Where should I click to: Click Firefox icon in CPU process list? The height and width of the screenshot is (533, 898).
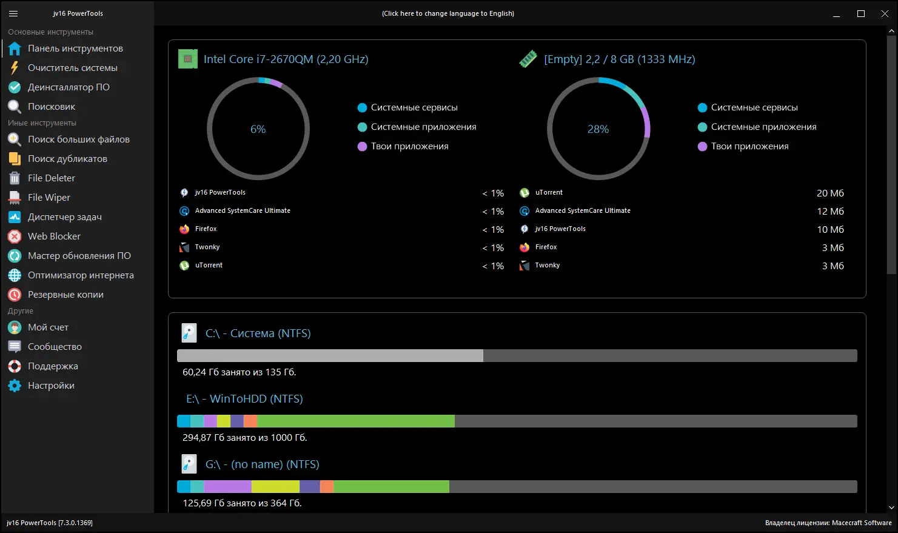point(184,229)
